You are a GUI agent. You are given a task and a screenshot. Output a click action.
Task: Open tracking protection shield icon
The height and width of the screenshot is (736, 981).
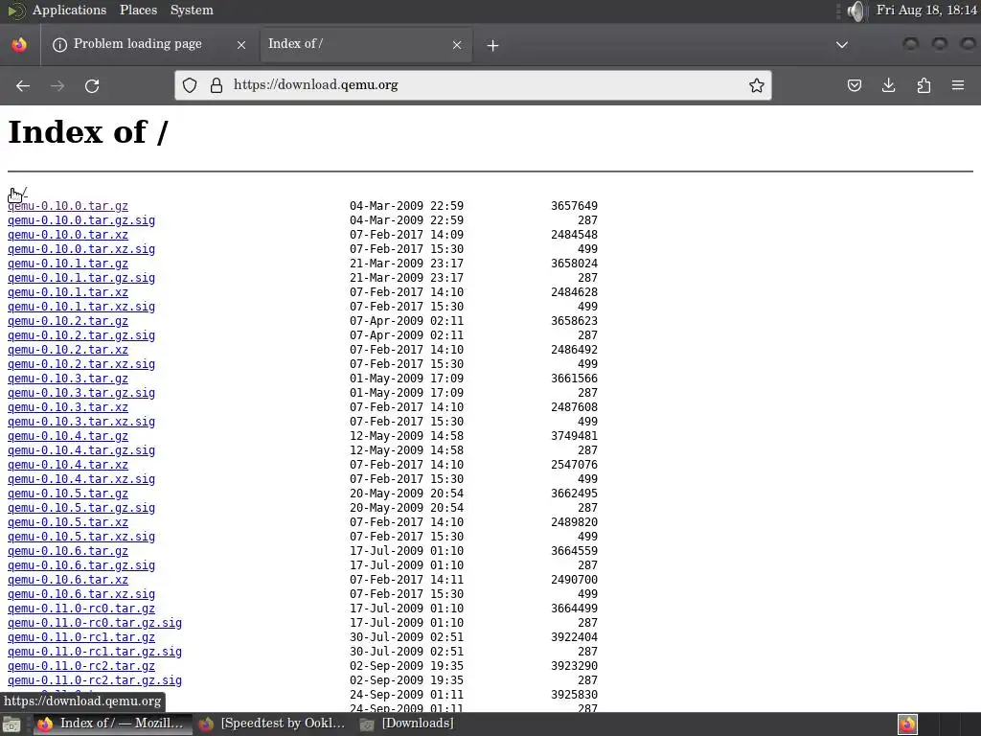click(190, 85)
